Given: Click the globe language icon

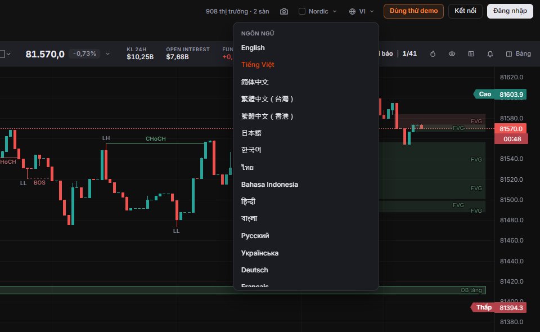Looking at the screenshot, I should point(352,11).
